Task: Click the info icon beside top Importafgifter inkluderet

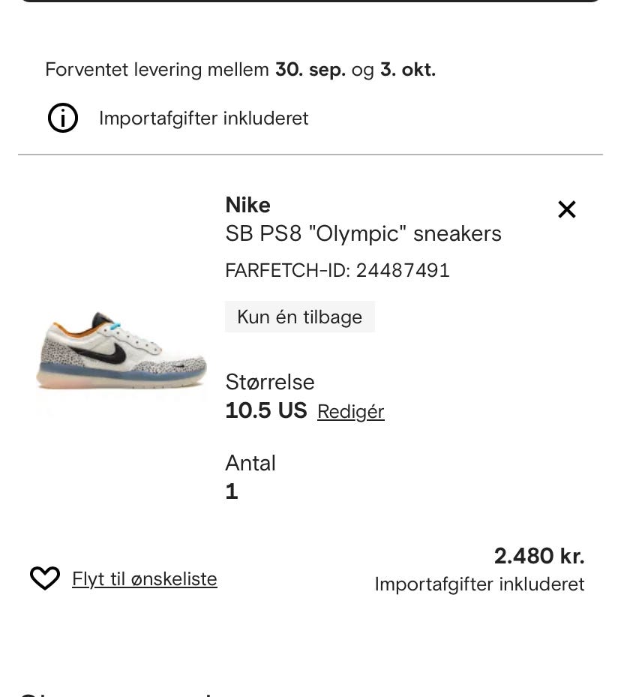Action: click(63, 118)
